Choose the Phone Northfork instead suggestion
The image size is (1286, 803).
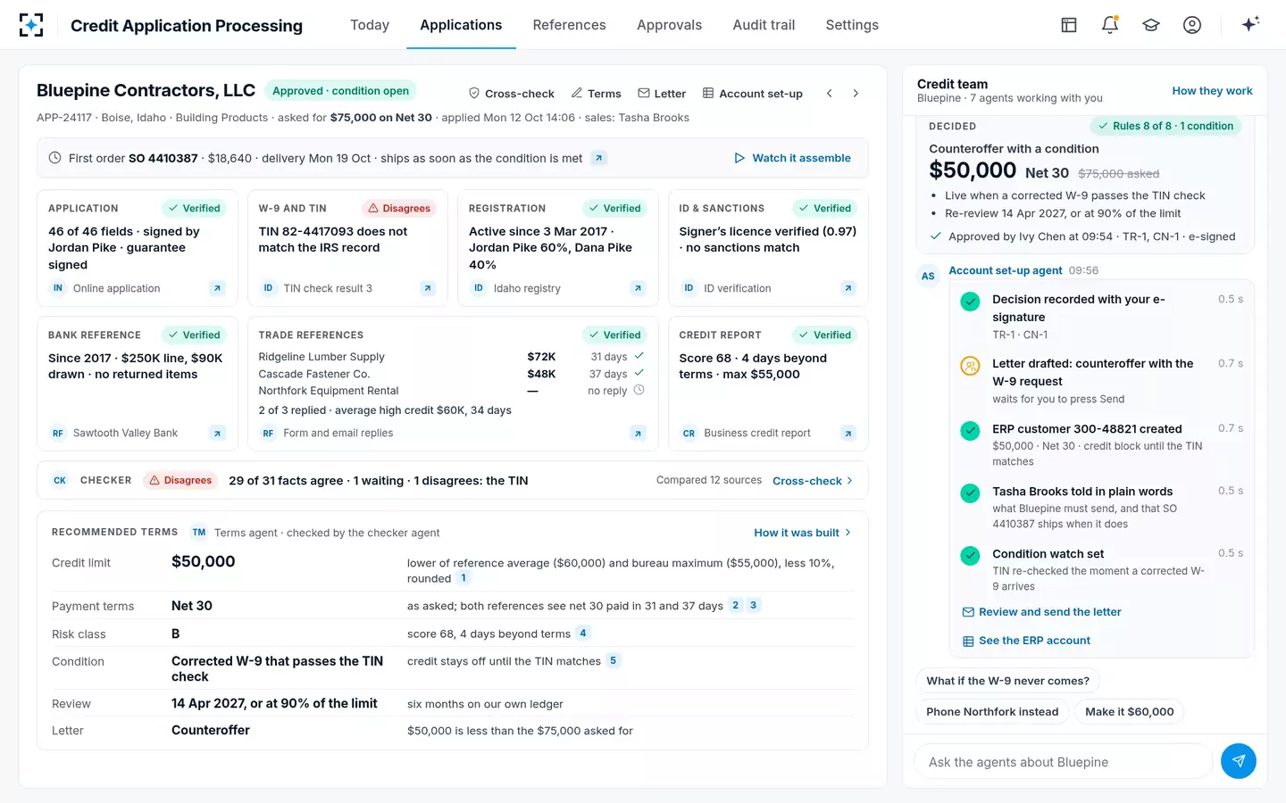click(992, 712)
